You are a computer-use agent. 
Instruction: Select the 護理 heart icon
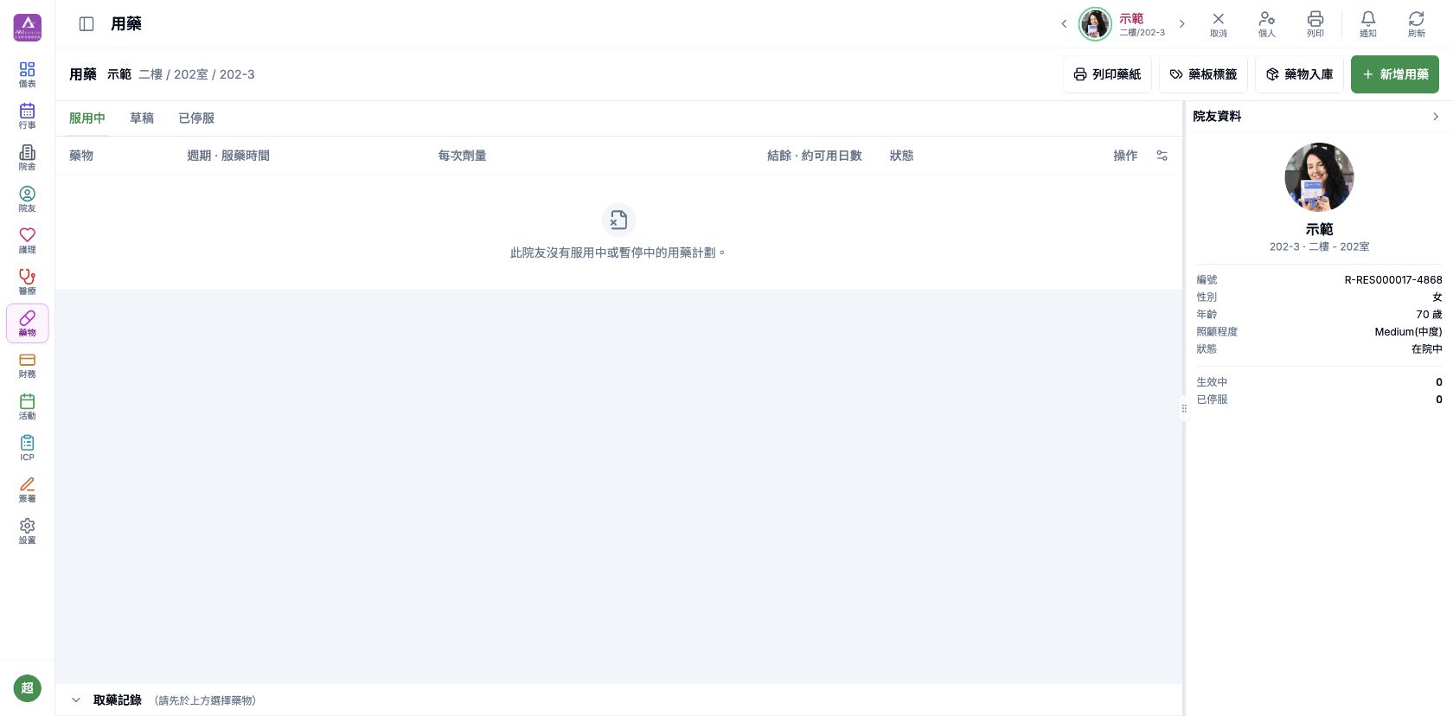click(27, 240)
